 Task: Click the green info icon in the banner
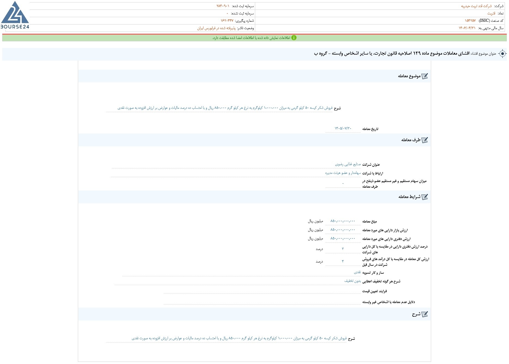click(x=294, y=38)
